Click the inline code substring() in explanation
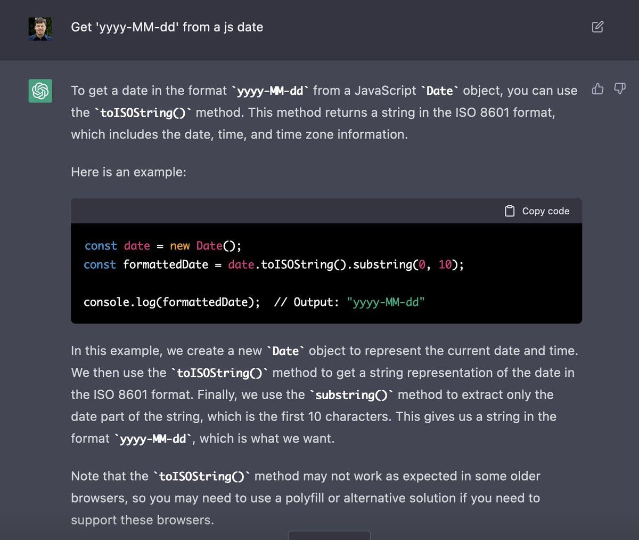639x540 pixels. pyautogui.click(x=351, y=395)
